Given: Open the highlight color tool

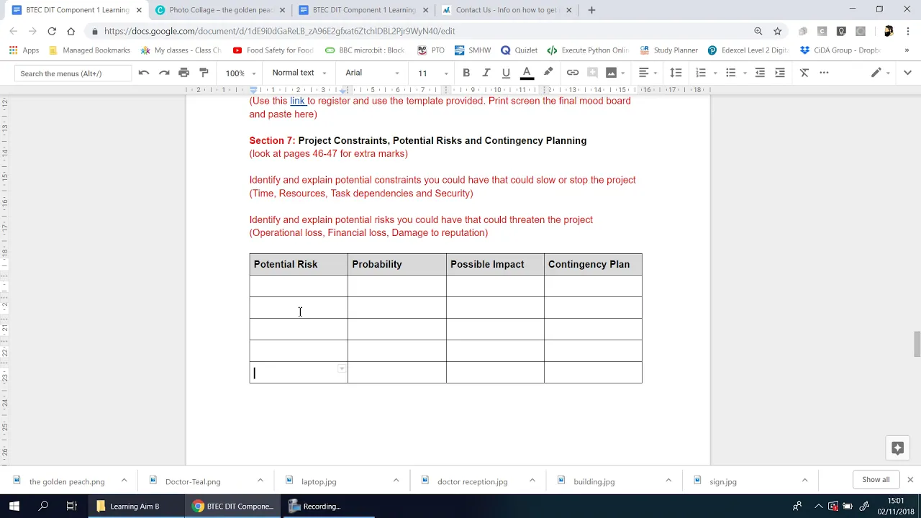Looking at the screenshot, I should click(548, 73).
